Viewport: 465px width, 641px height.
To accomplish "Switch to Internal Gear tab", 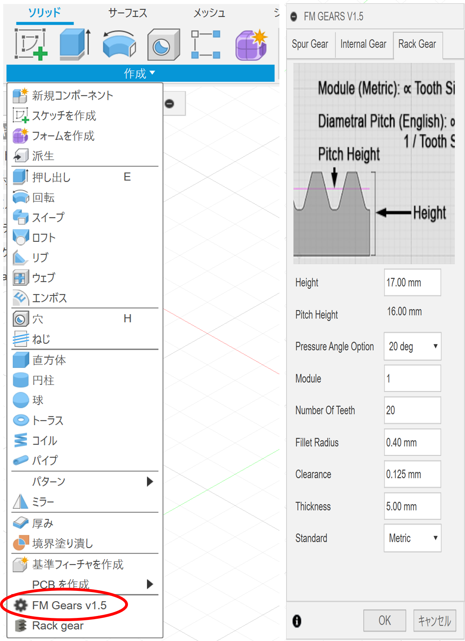I will point(363,44).
